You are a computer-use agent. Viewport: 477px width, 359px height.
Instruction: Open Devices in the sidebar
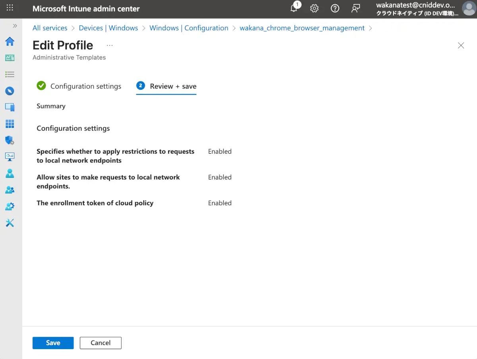click(10, 107)
